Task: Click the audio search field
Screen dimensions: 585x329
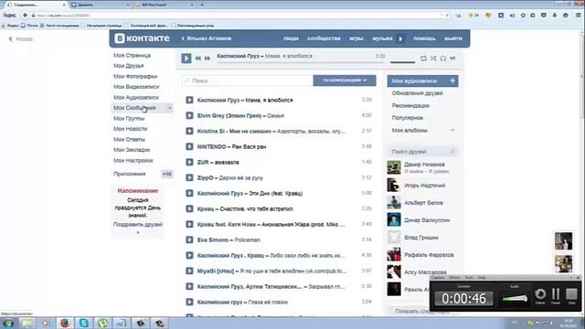Action: (x=248, y=80)
